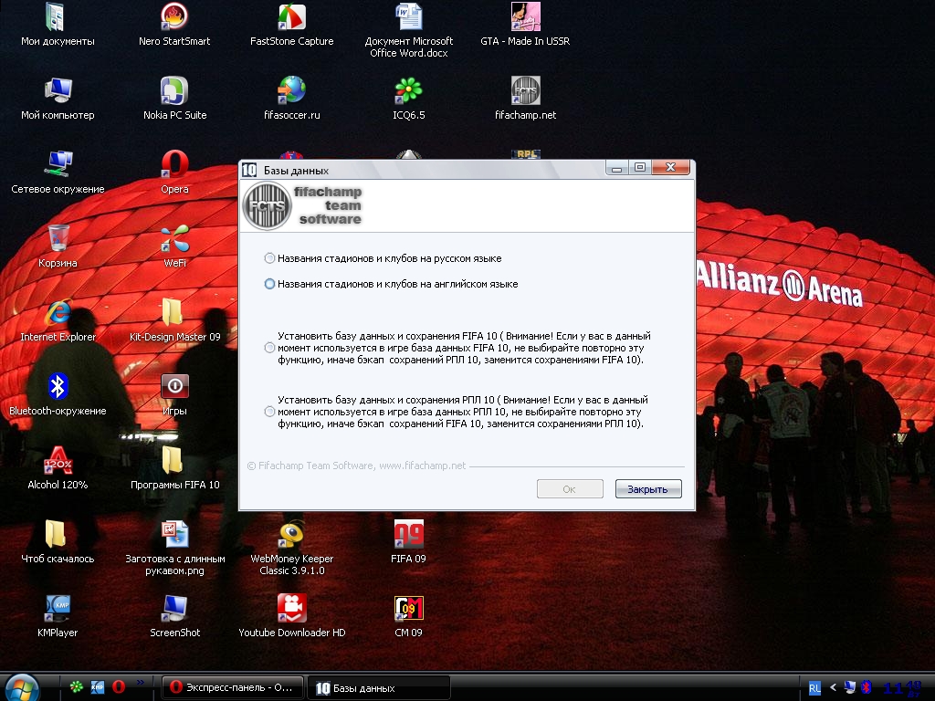Minimize the Базы данных window

tap(617, 168)
